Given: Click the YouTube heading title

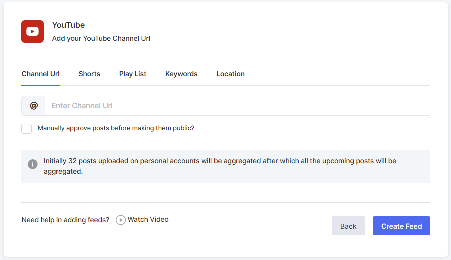Looking at the screenshot, I should [x=68, y=25].
